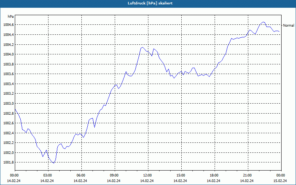Pick the 14.02.24 date under 12:00
Viewport: 296px width, 185px height.
coord(147,181)
